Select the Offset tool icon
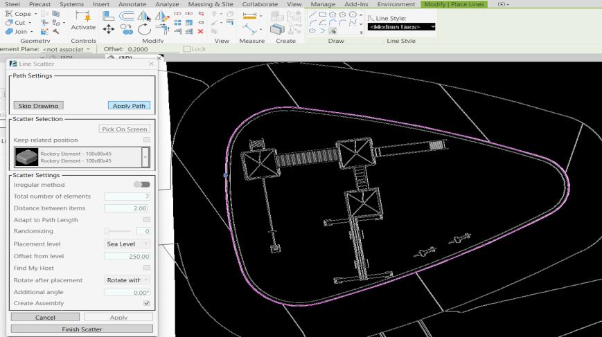602x337 pixels. click(127, 16)
